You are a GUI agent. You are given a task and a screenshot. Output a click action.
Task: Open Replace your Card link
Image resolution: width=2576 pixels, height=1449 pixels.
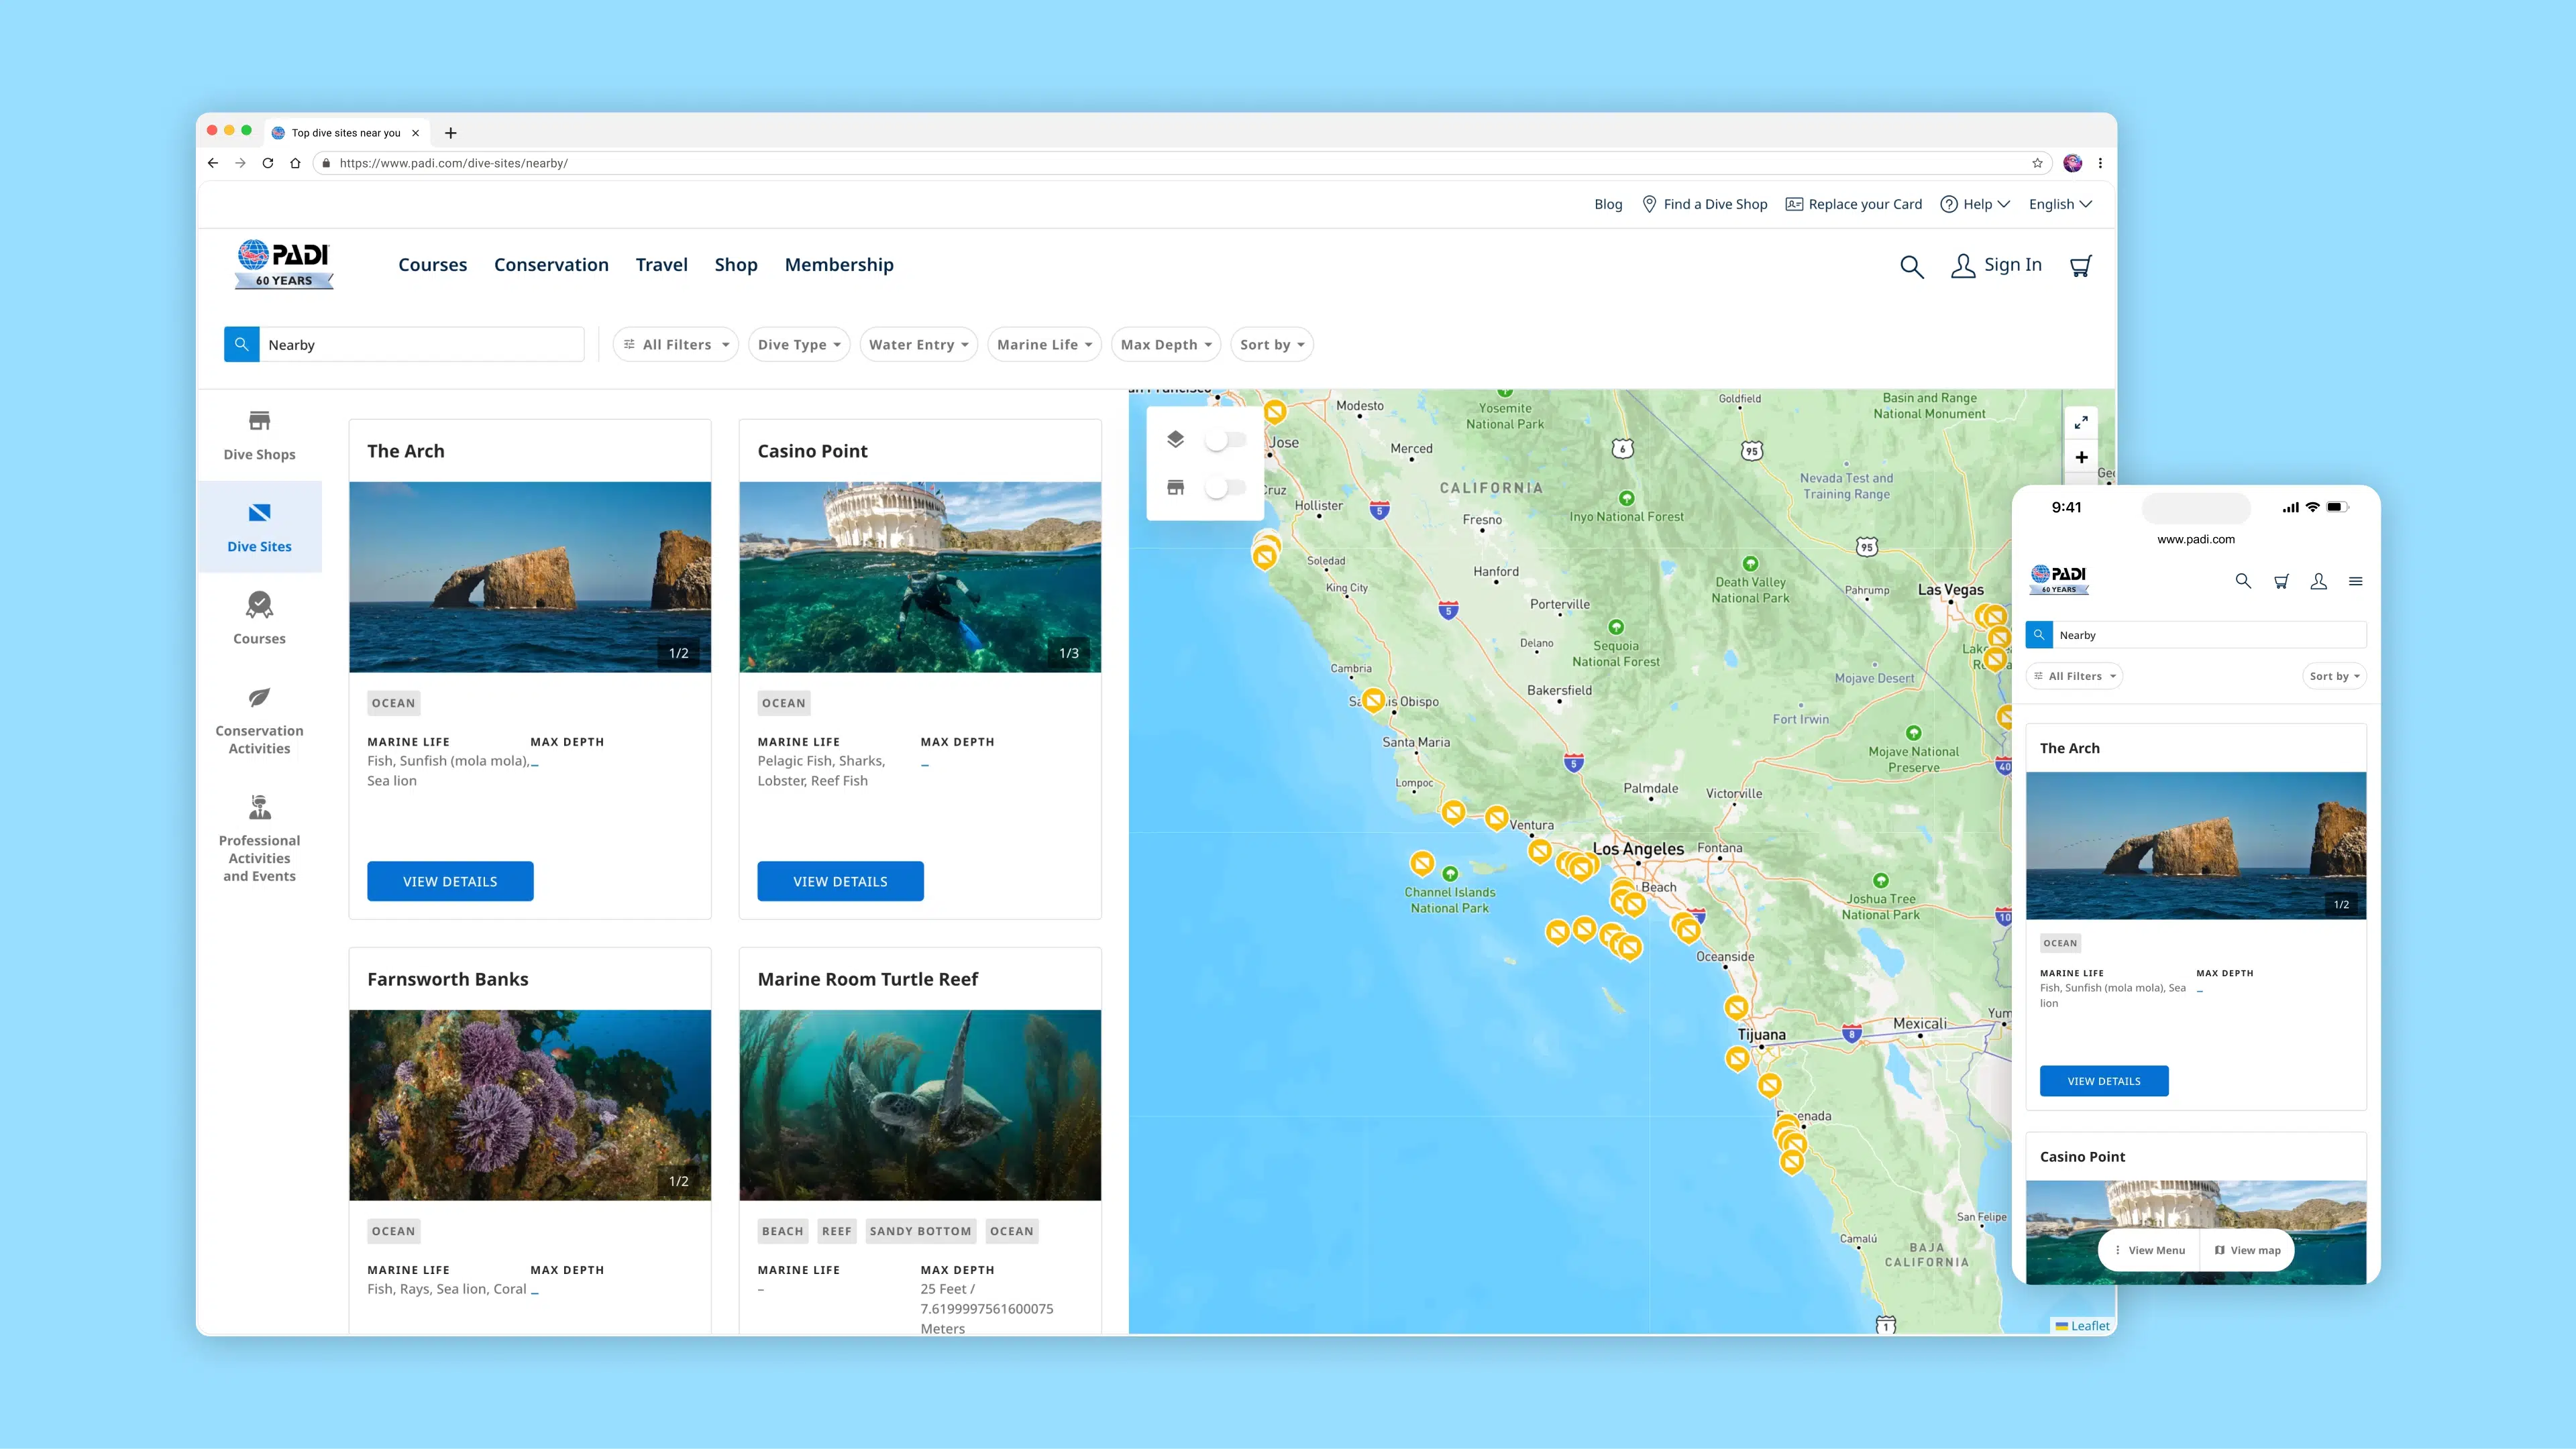(x=1853, y=204)
